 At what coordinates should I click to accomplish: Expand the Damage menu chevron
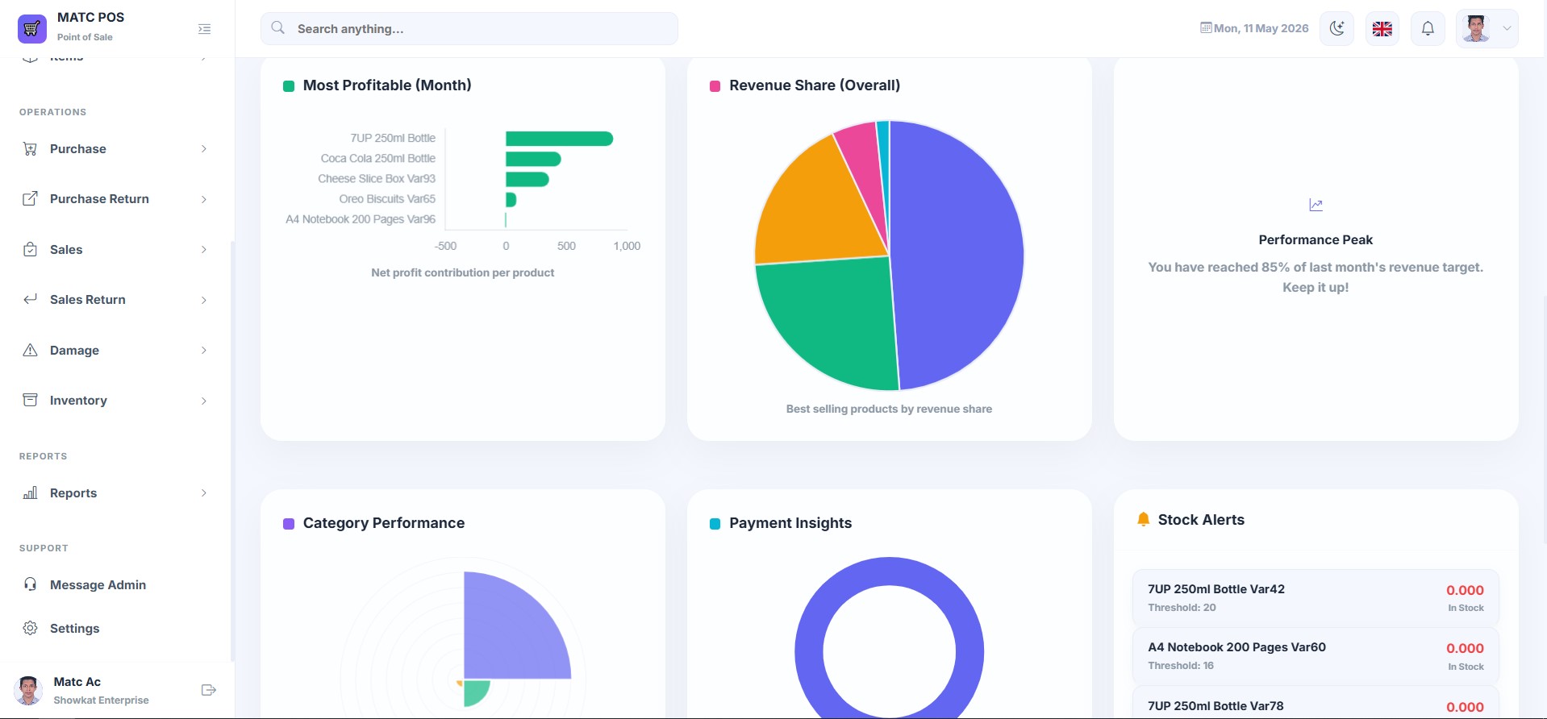204,350
